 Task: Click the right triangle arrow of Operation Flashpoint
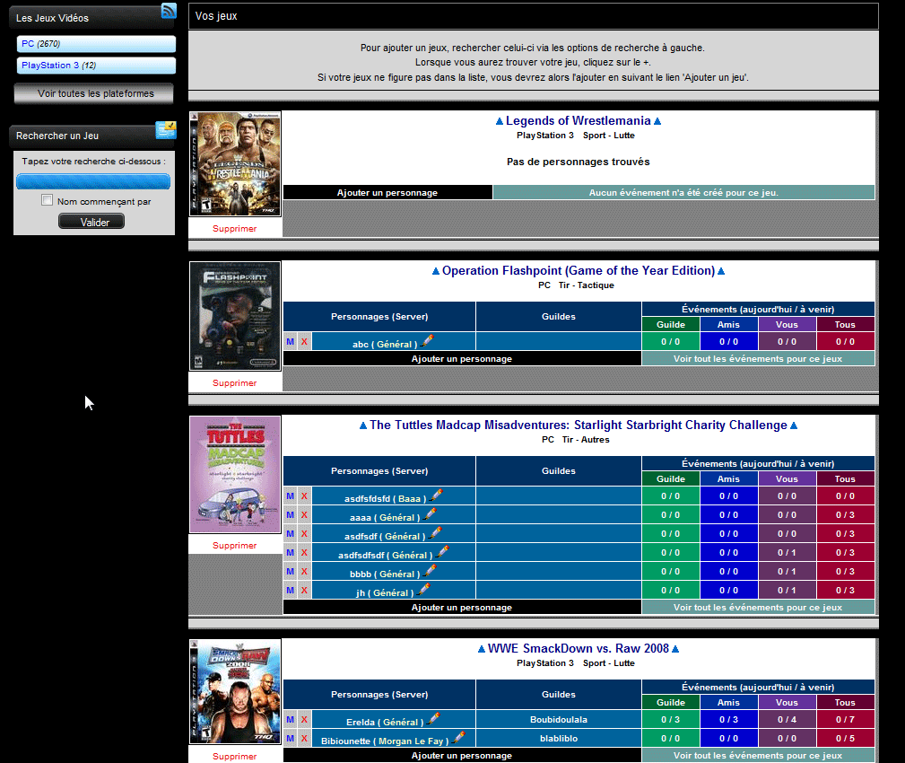(721, 271)
